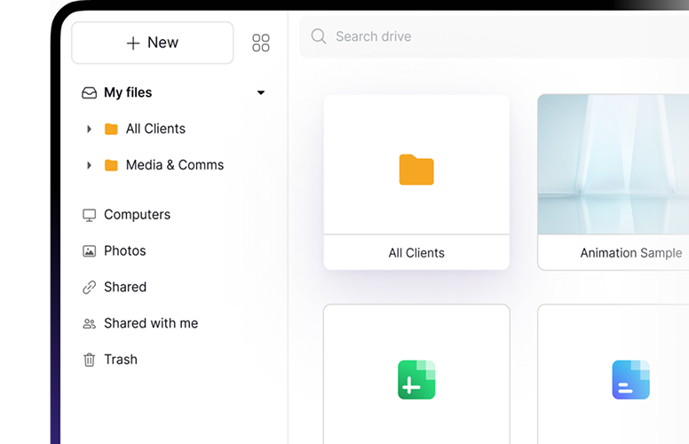This screenshot has height=444, width=689.
Task: Click the New button
Action: click(152, 43)
